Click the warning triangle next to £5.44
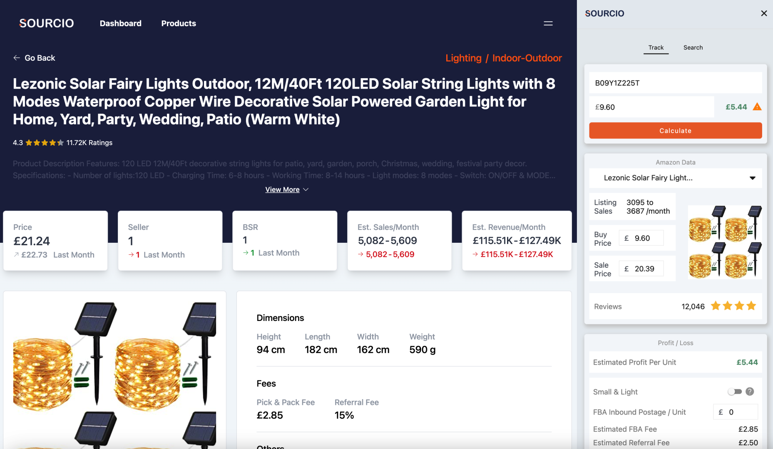The height and width of the screenshot is (449, 773). [757, 107]
